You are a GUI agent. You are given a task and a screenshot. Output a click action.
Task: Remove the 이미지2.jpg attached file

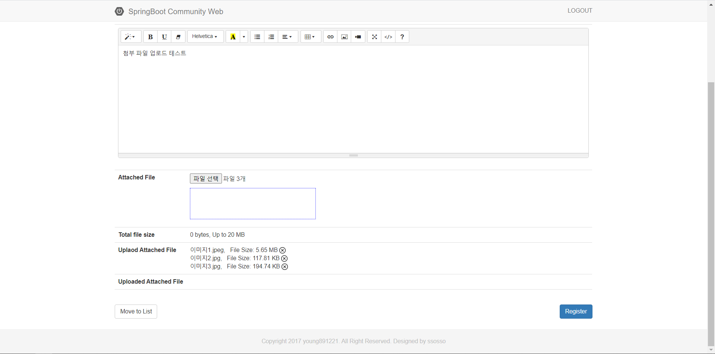pos(285,258)
